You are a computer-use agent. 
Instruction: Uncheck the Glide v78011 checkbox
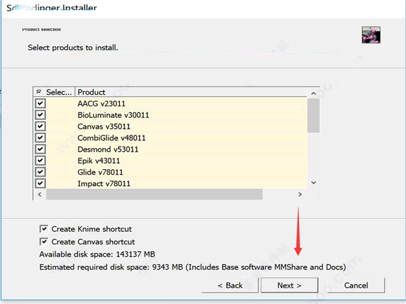click(x=41, y=172)
